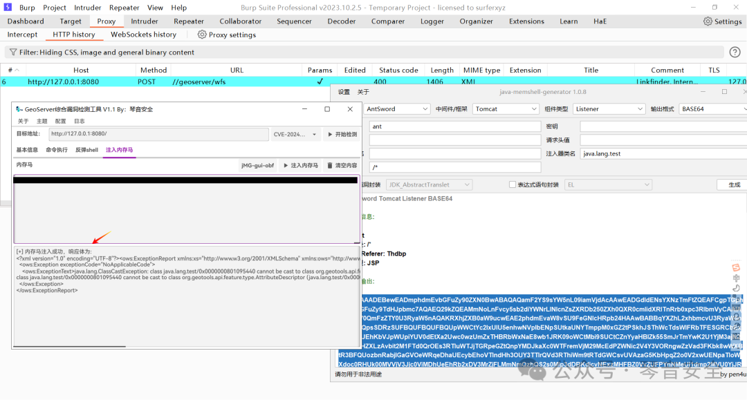
Task: Expand the JDK_AbstractTranslet dropdown
Action: click(x=429, y=184)
